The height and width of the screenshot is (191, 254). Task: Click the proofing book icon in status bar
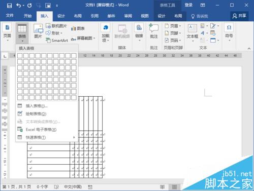pyautogui.click(x=56, y=187)
